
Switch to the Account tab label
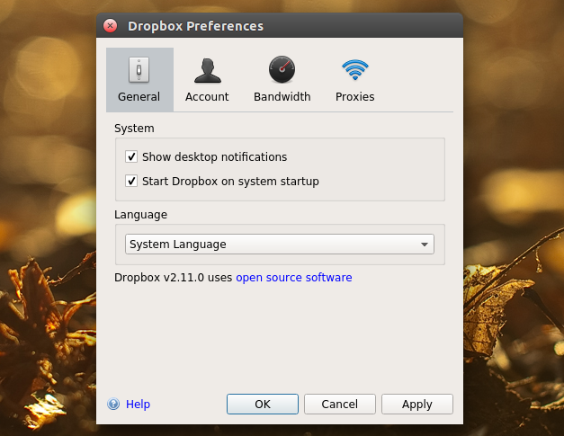click(207, 97)
